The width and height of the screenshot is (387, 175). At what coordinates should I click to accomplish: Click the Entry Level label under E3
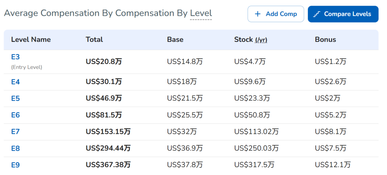[x=27, y=67]
